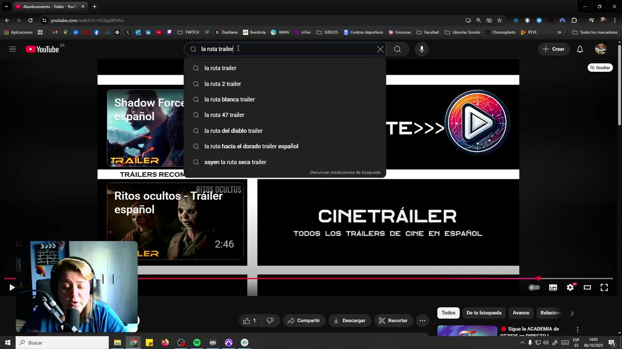Select suggestion 'la ruta 47 trailer'
Image resolution: width=622 pixels, height=349 pixels.
pos(285,115)
